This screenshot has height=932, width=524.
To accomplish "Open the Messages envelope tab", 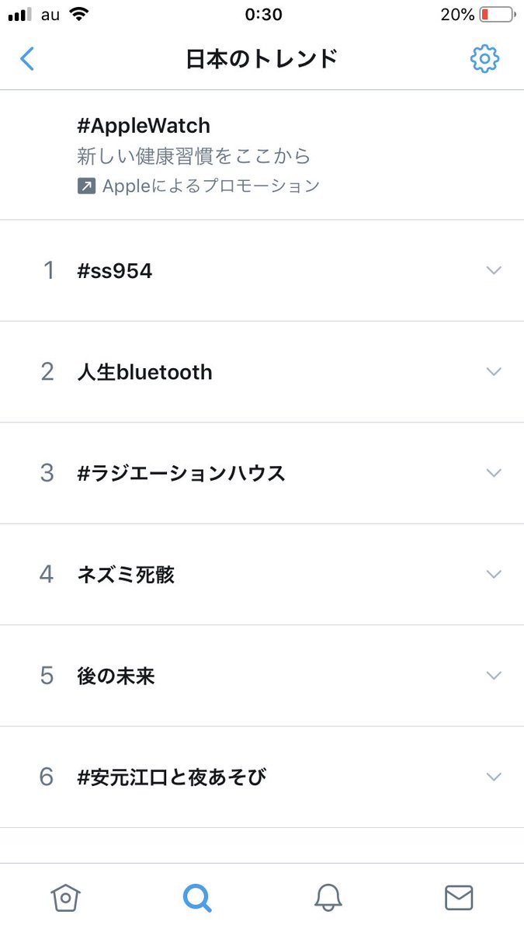I will click(x=459, y=898).
